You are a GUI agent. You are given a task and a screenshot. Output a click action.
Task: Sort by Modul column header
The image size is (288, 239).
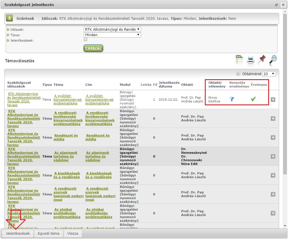point(125,85)
